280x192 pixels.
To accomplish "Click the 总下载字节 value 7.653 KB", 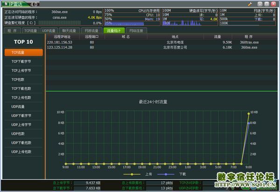I will (x=93, y=188).
